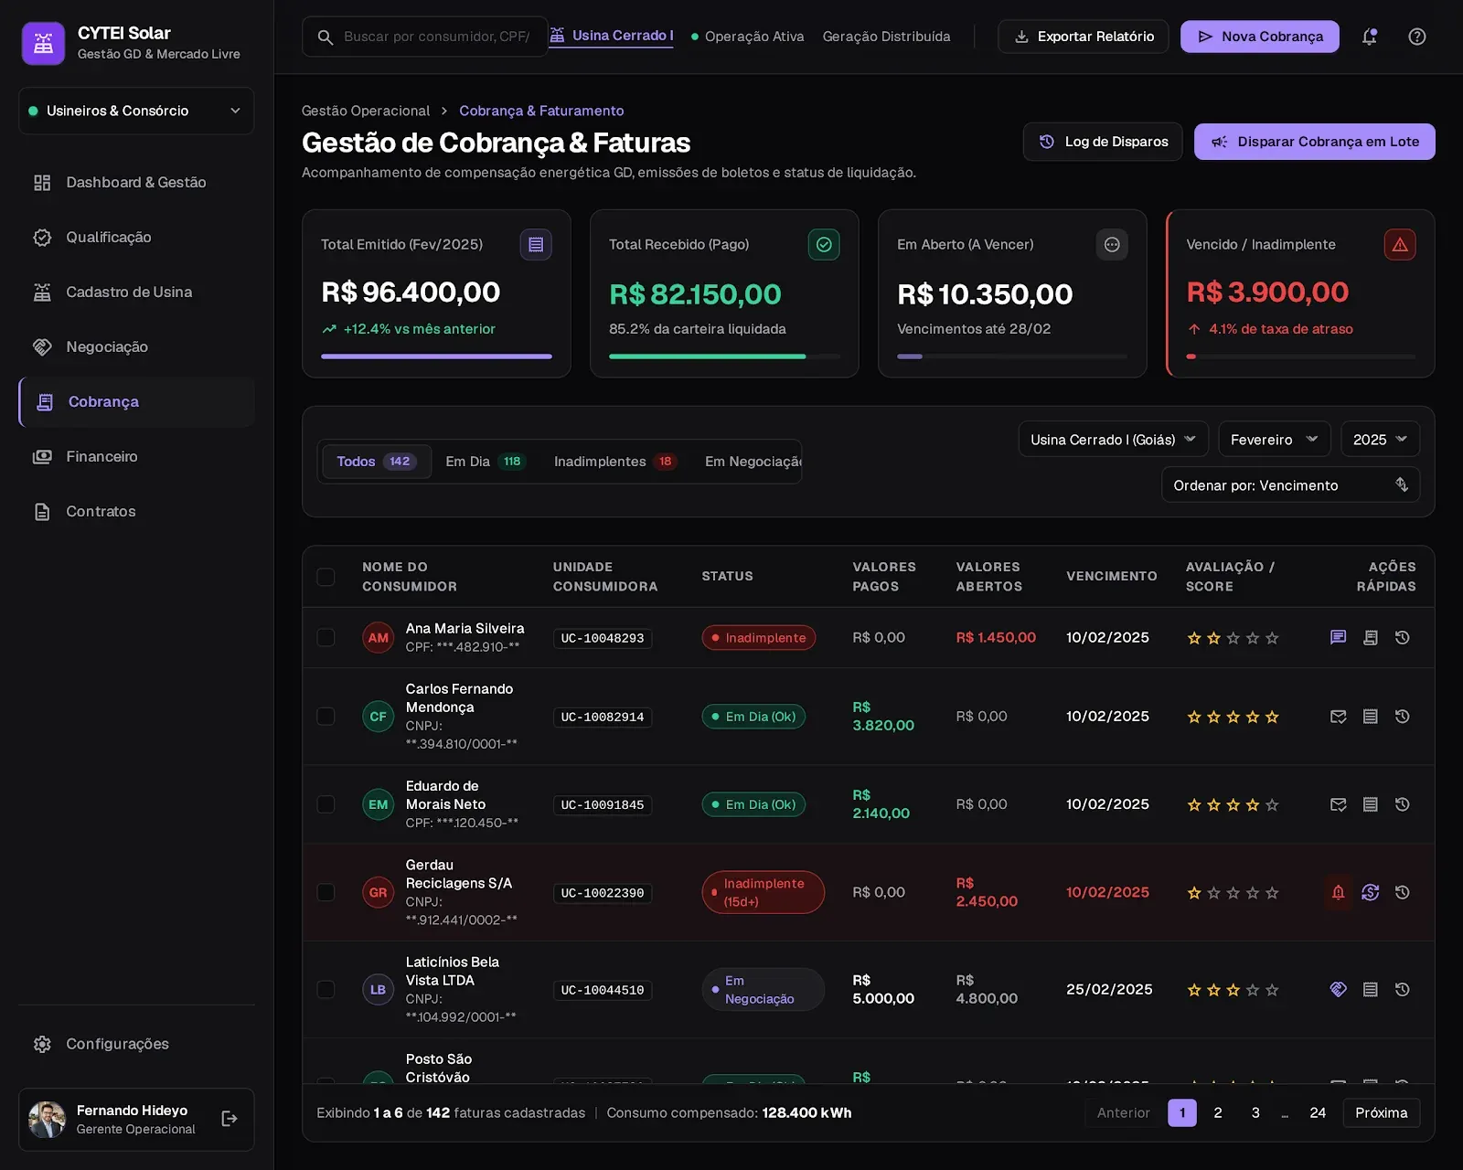Open Financeiro in the sidebar
The height and width of the screenshot is (1170, 1463).
coord(136,456)
